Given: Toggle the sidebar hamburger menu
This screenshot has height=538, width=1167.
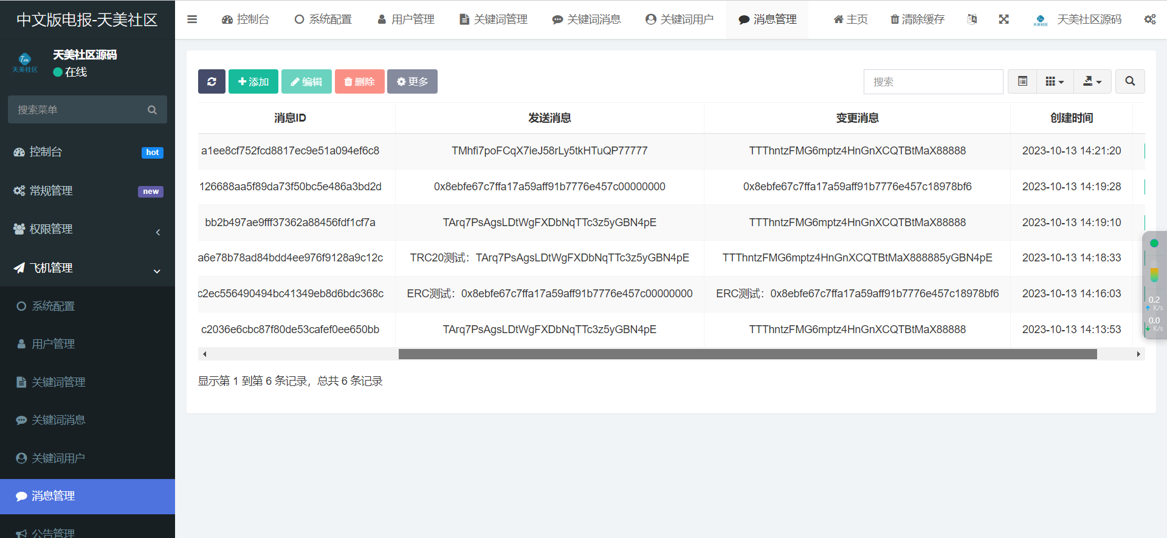Looking at the screenshot, I should click(x=192, y=19).
